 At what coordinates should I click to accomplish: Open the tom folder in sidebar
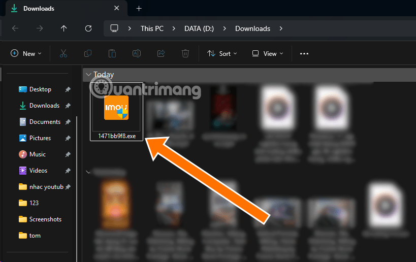click(35, 236)
